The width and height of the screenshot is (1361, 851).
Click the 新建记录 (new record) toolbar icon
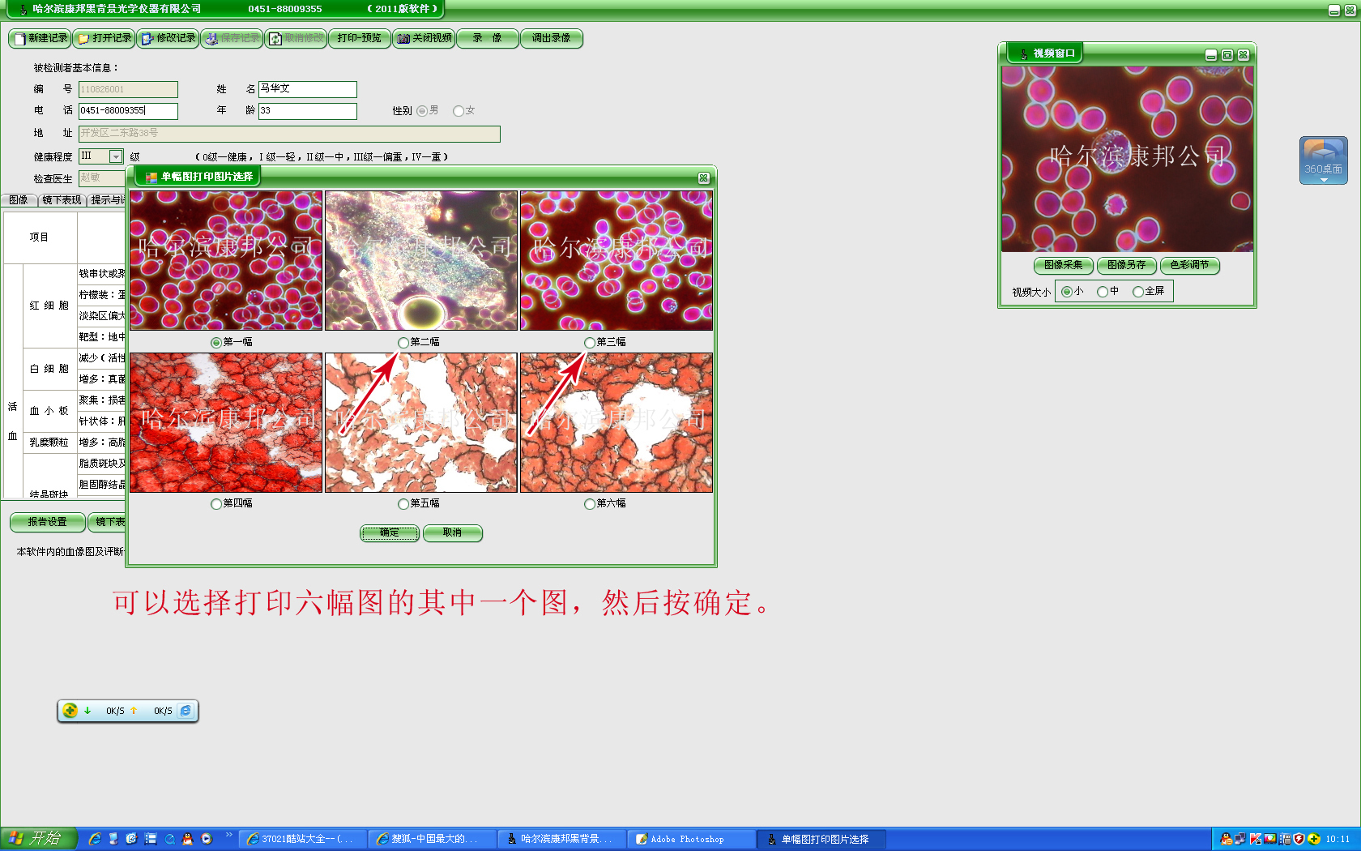tap(19, 39)
